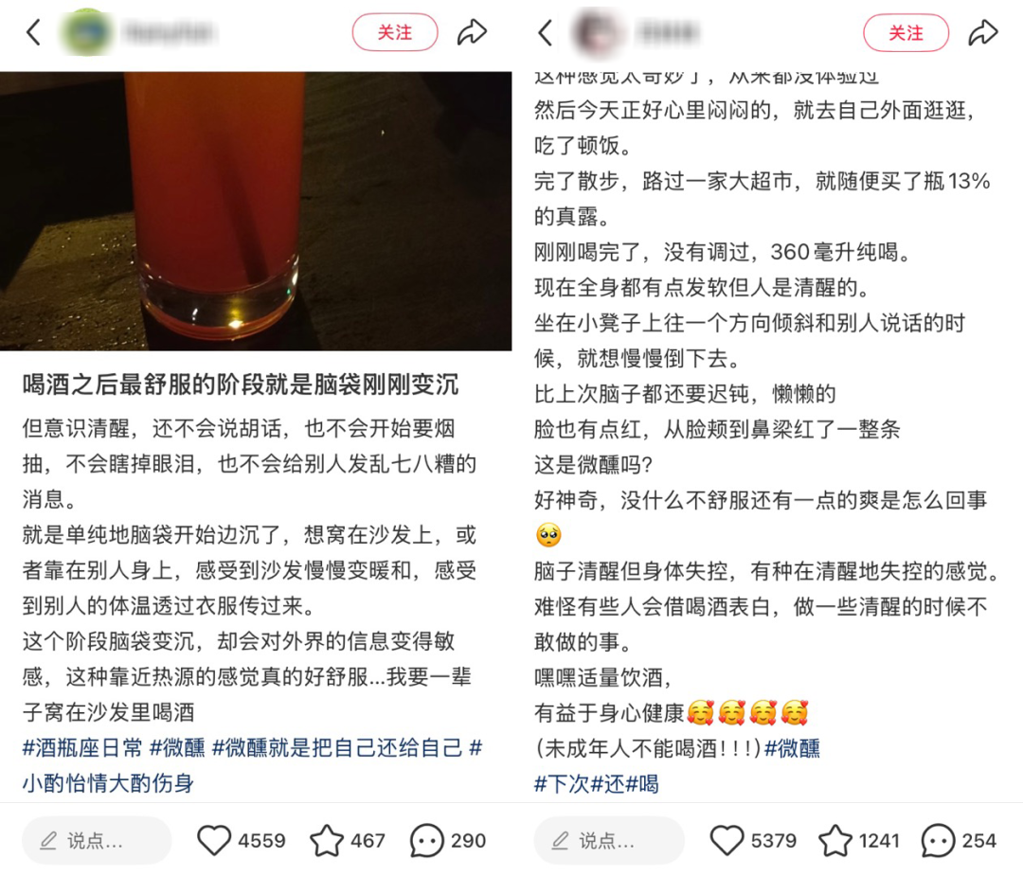Screen dimensions: 1023x876
Task: Tap the left post's comment input field
Action: (x=97, y=840)
